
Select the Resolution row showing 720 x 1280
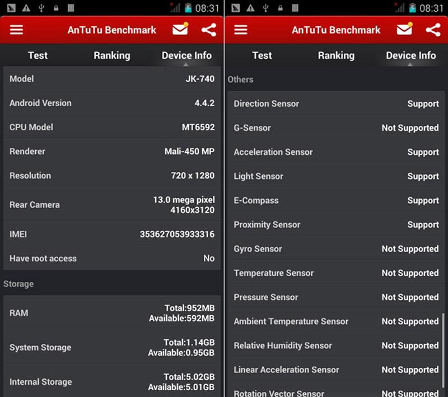[x=111, y=176]
